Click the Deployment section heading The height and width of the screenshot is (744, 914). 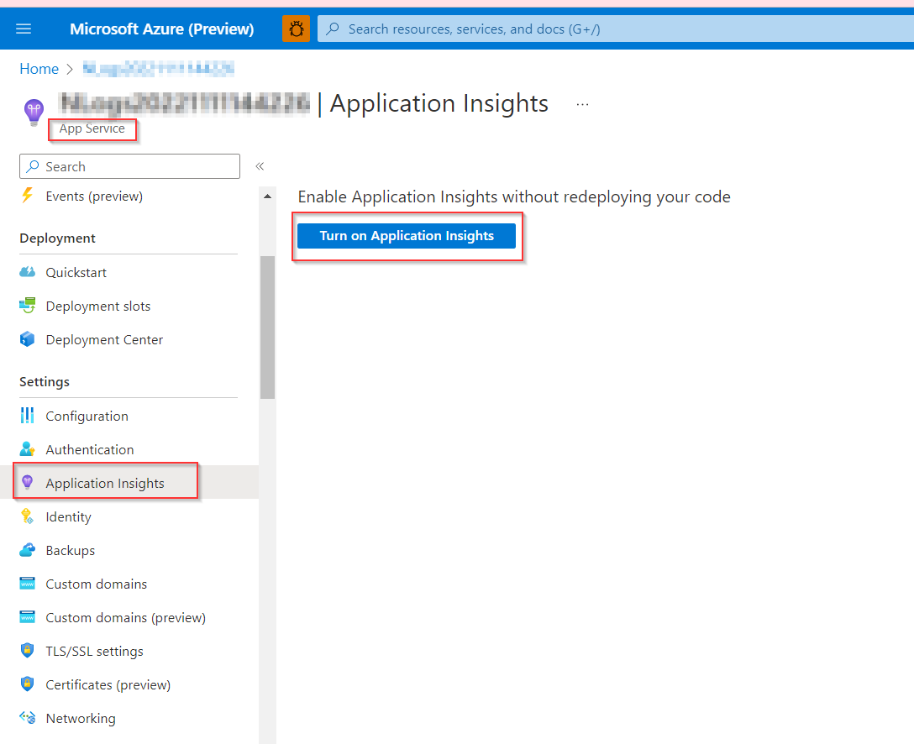click(x=57, y=238)
